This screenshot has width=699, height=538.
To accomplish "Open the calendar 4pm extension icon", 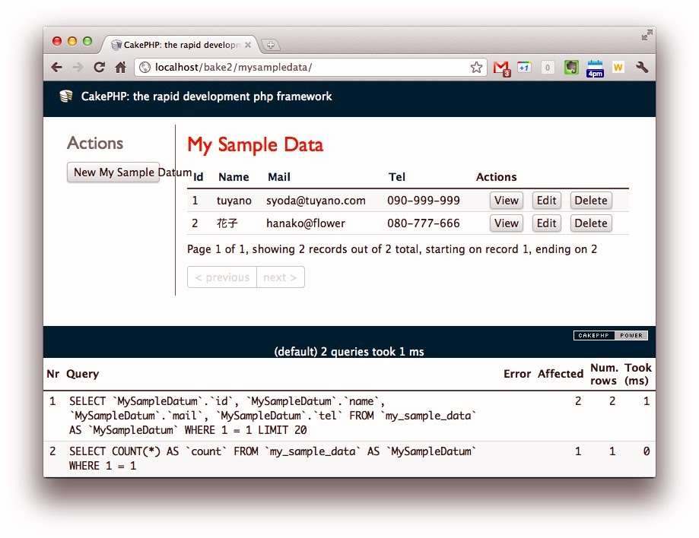I will pos(595,68).
